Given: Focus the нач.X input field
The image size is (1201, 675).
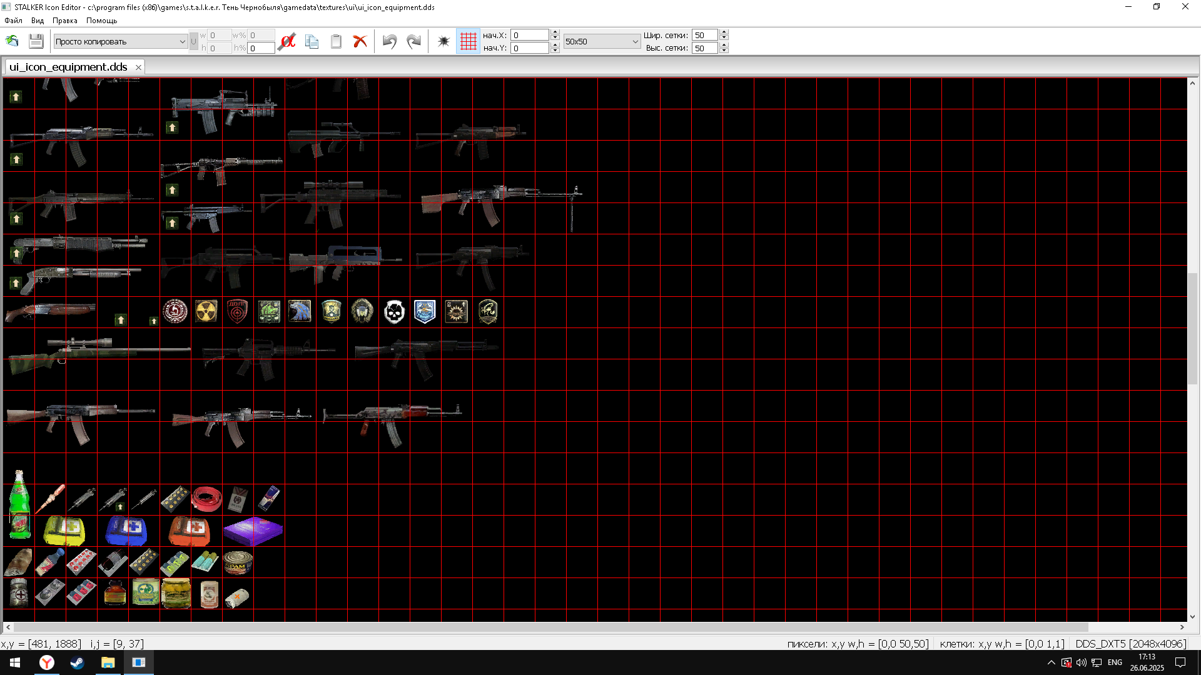Looking at the screenshot, I should (x=530, y=35).
